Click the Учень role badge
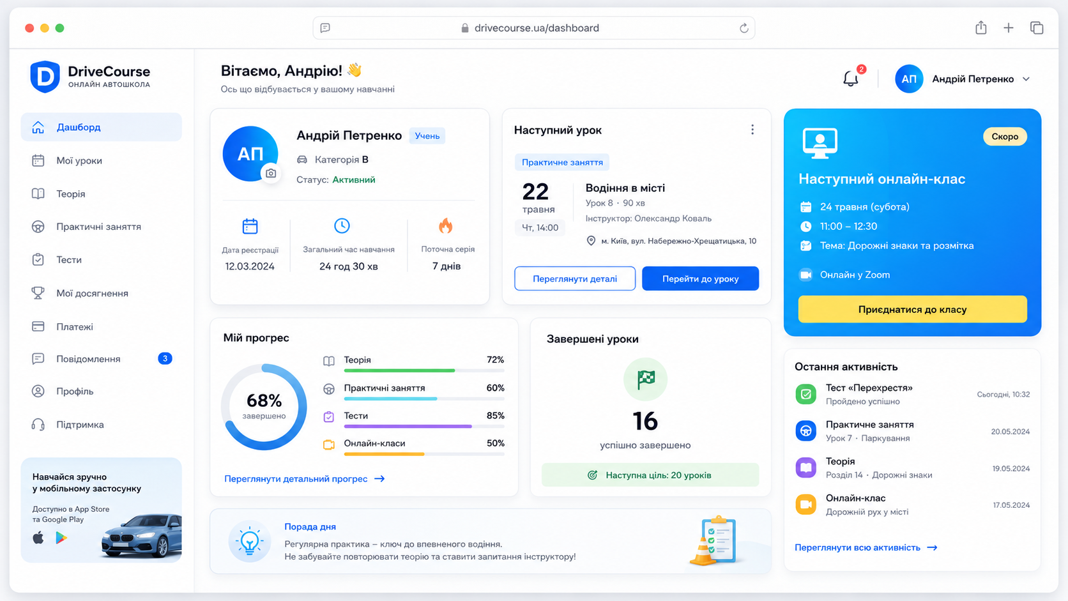 point(427,135)
